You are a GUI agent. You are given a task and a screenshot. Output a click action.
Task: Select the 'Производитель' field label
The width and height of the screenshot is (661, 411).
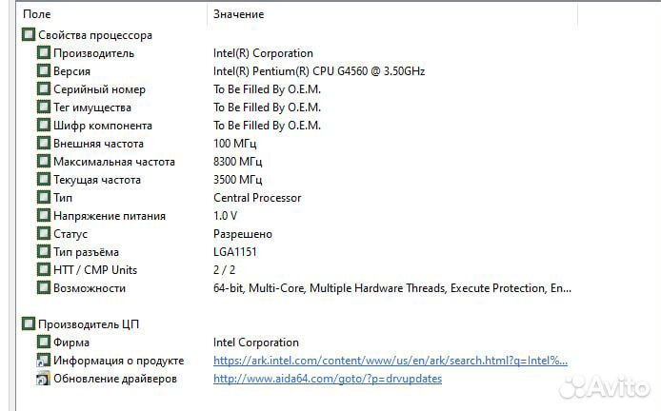(93, 53)
